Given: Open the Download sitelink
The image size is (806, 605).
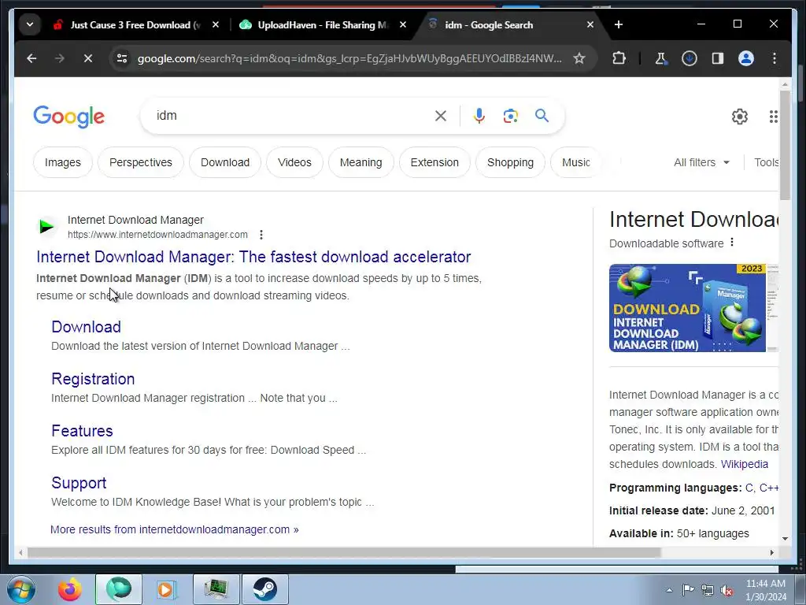Looking at the screenshot, I should (87, 327).
